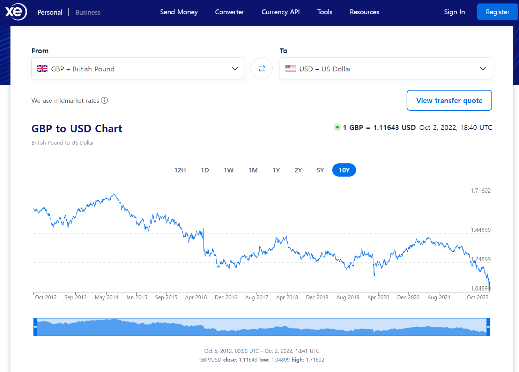
Task: Select the 10Y chart range
Action: pos(344,170)
